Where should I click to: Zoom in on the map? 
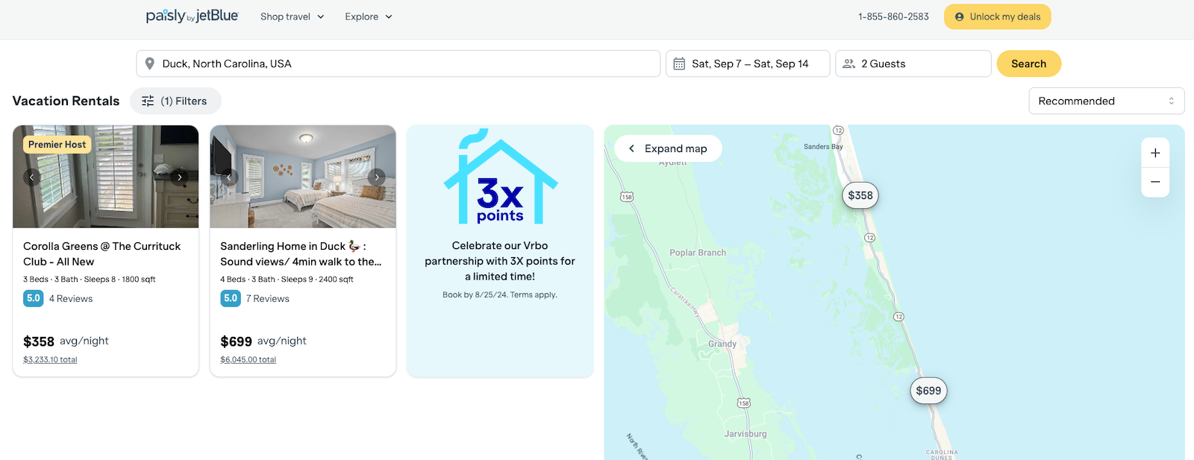1154,153
